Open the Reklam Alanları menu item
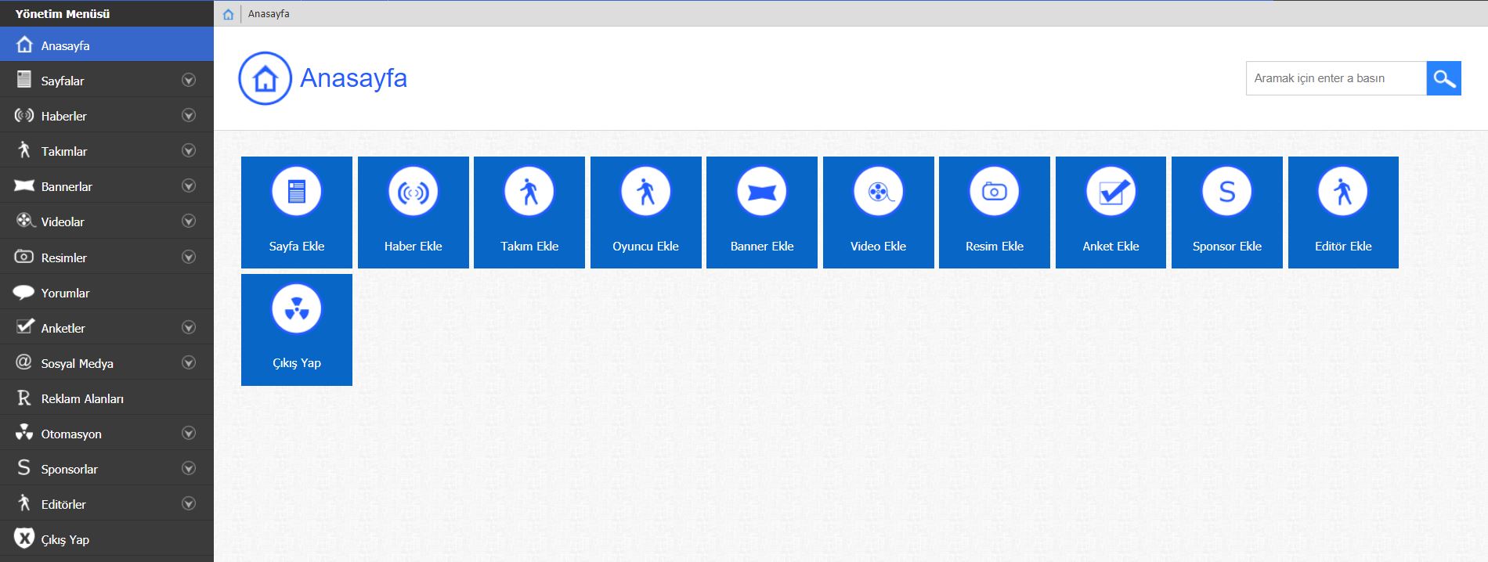 pos(107,398)
